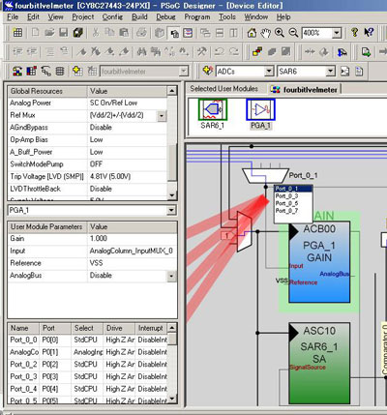Click the Interrupt column header
The image size is (387, 415).
click(x=151, y=328)
